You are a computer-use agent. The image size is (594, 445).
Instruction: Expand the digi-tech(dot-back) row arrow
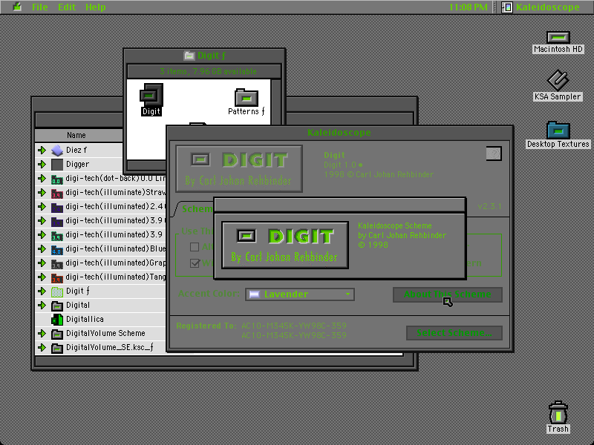[x=42, y=178]
